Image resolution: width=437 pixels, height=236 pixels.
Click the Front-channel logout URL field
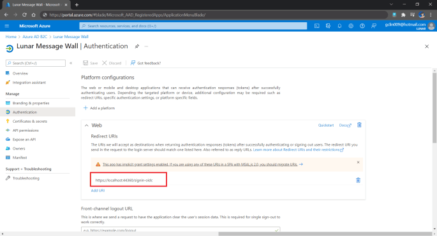[181, 230]
